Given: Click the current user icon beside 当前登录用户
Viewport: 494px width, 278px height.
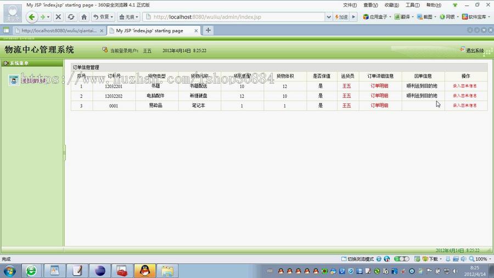Looking at the screenshot, I should tap(105, 50).
